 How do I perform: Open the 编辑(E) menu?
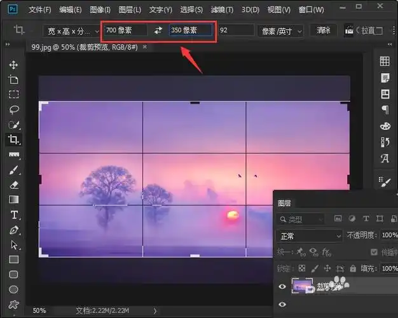[x=71, y=10]
